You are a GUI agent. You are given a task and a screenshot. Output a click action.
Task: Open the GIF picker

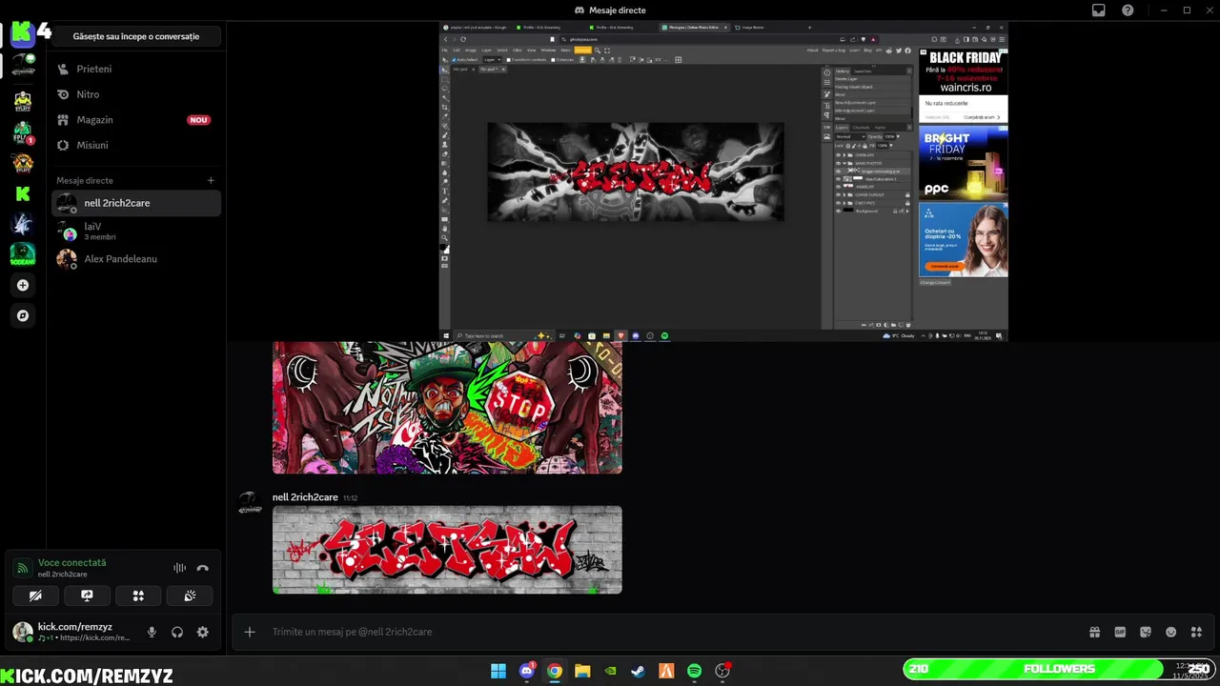(1120, 632)
